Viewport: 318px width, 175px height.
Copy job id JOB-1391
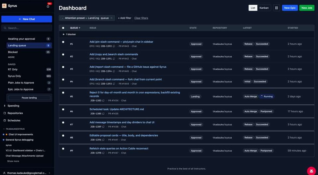pyautogui.click(x=114, y=59)
